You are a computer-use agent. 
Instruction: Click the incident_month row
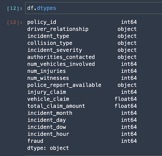pos(82,113)
